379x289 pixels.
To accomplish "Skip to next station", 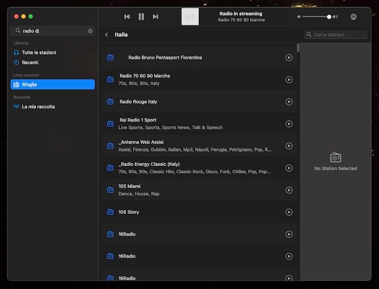I will point(156,16).
